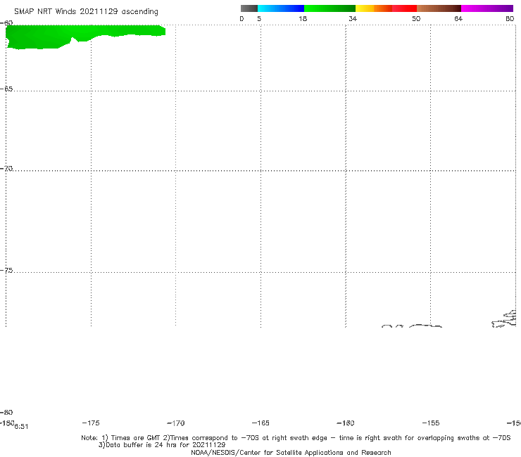Click the 'SMAP NRT Winds 20211129 ascending' title

(x=86, y=12)
